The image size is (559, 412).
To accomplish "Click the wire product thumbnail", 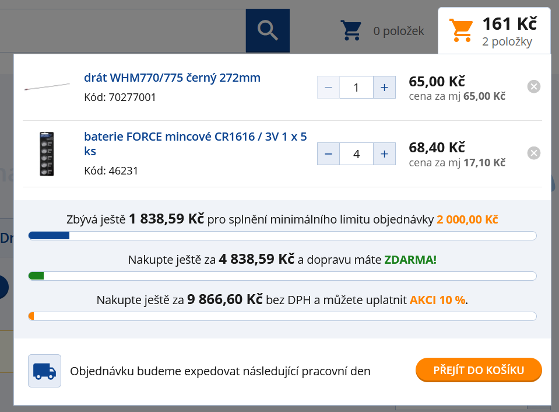I will pos(47,87).
